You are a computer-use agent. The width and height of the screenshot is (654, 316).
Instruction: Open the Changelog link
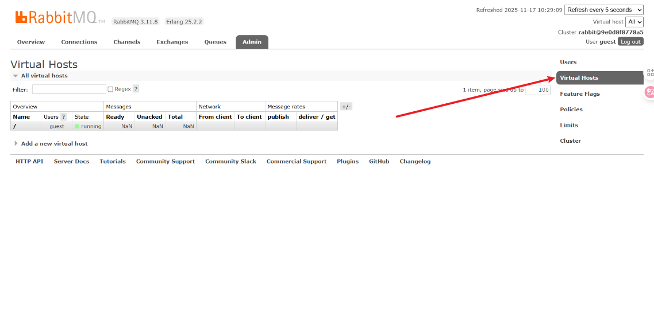tap(415, 162)
